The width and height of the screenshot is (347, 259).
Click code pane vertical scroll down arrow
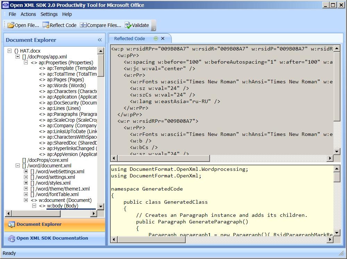tap(337, 232)
